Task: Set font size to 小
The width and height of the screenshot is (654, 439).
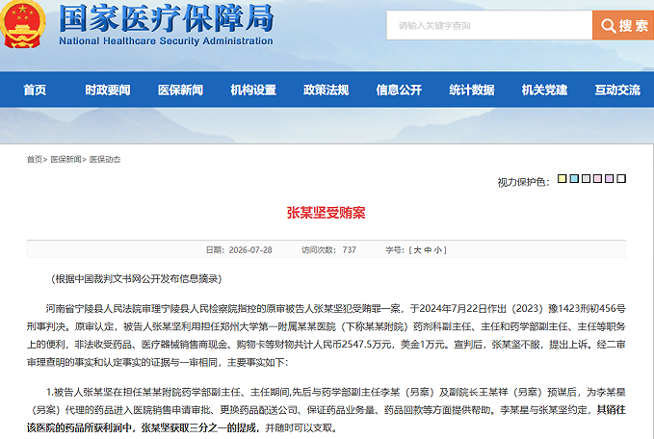Action: pyautogui.click(x=437, y=250)
